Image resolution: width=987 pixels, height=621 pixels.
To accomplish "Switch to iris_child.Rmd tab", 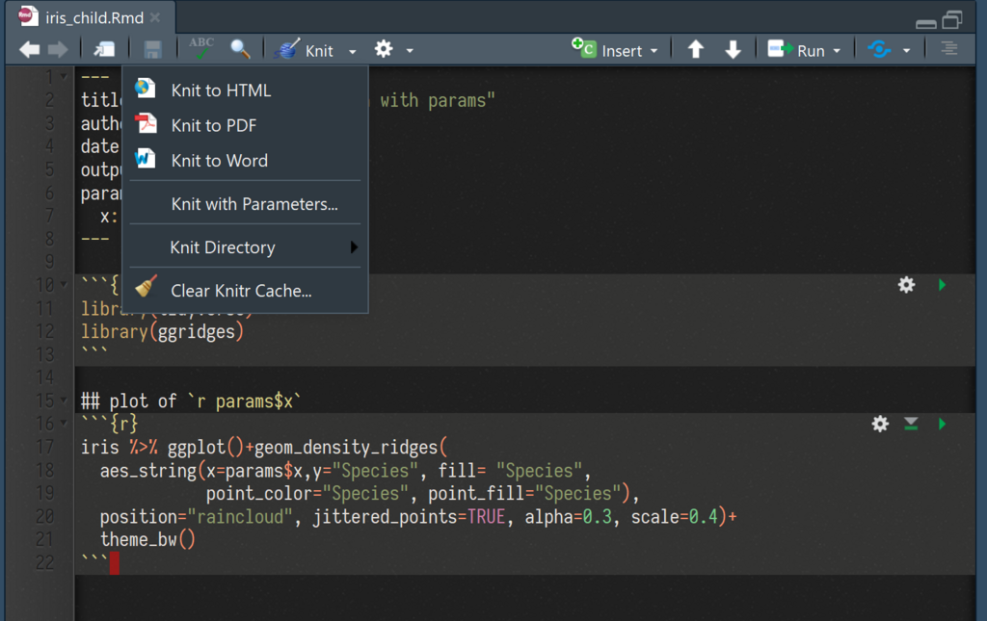I will (93, 17).
